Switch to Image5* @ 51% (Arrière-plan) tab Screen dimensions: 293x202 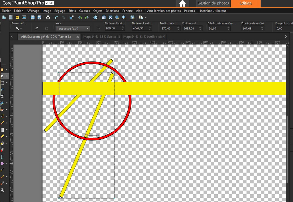pos(144,37)
